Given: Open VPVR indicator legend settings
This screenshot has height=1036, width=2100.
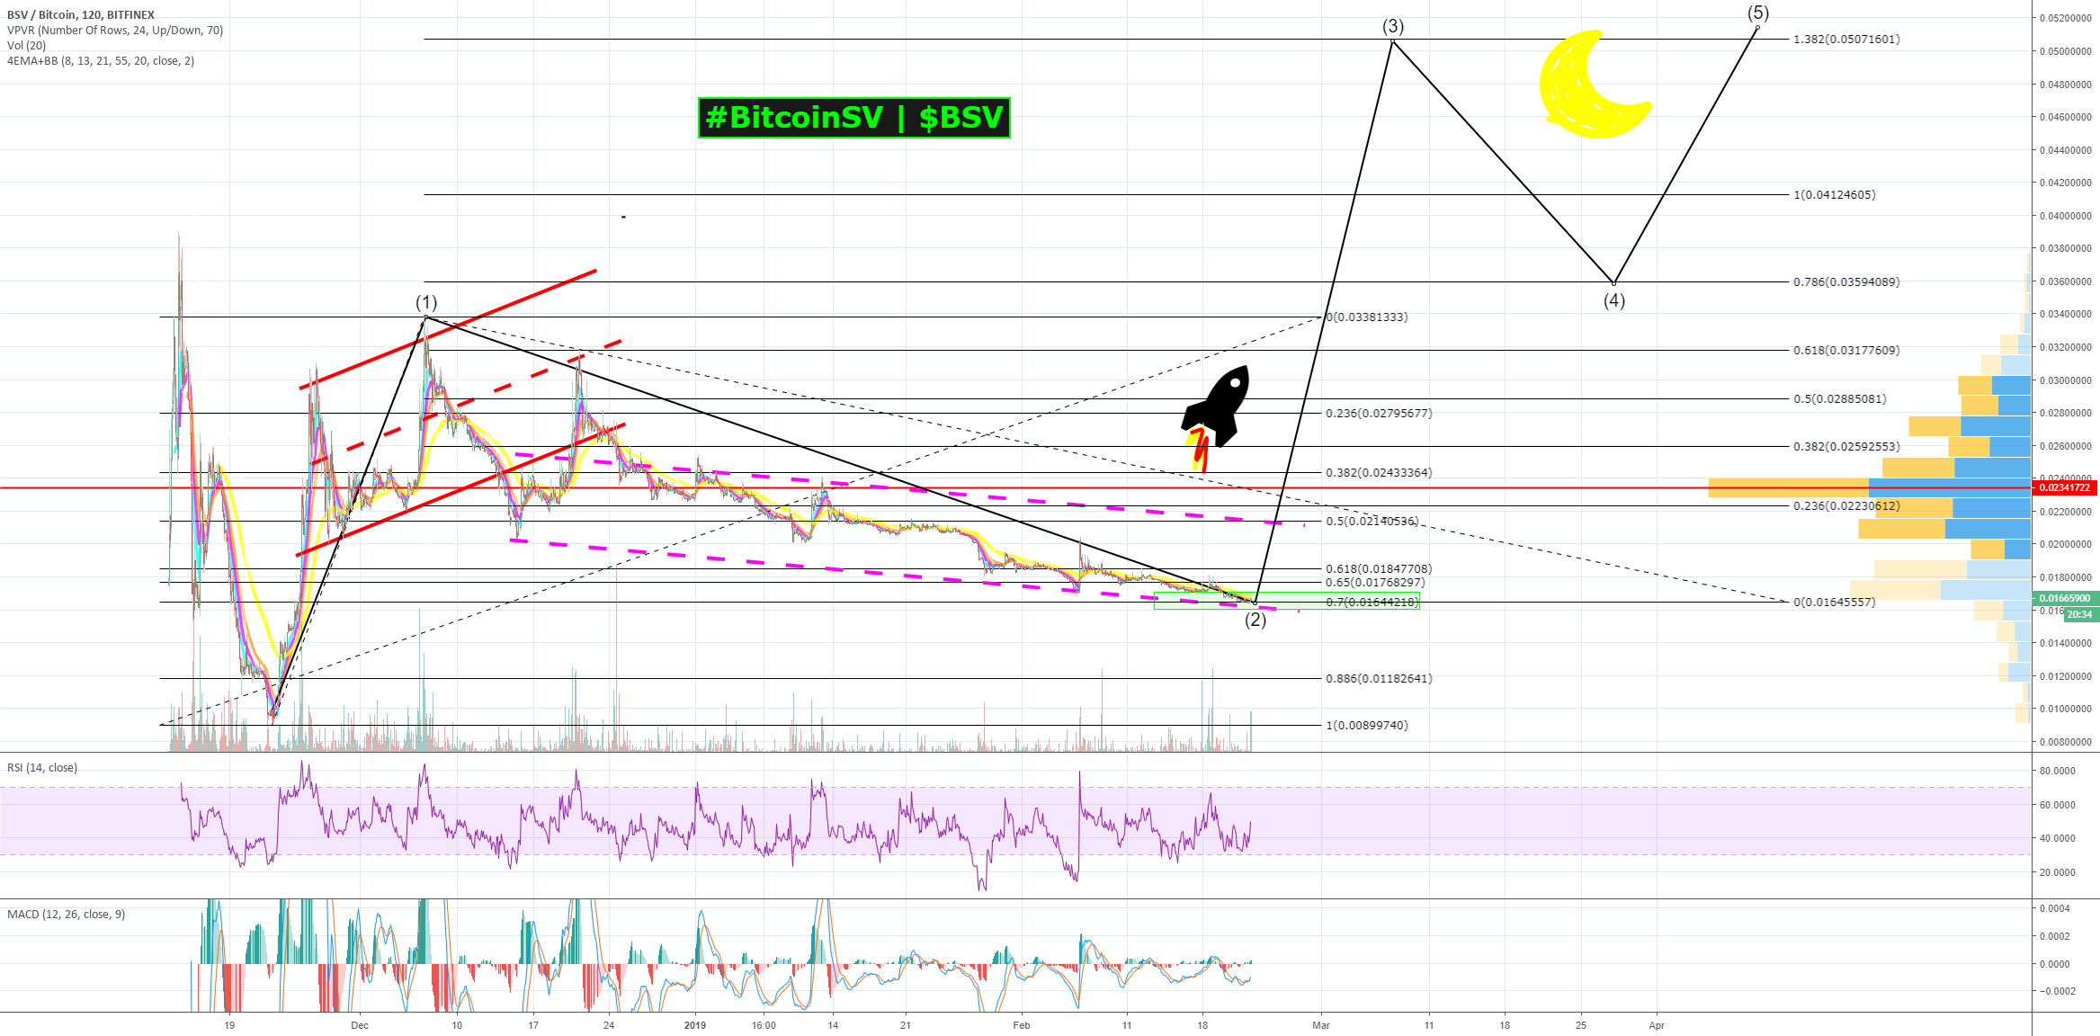Looking at the screenshot, I should click(x=115, y=31).
